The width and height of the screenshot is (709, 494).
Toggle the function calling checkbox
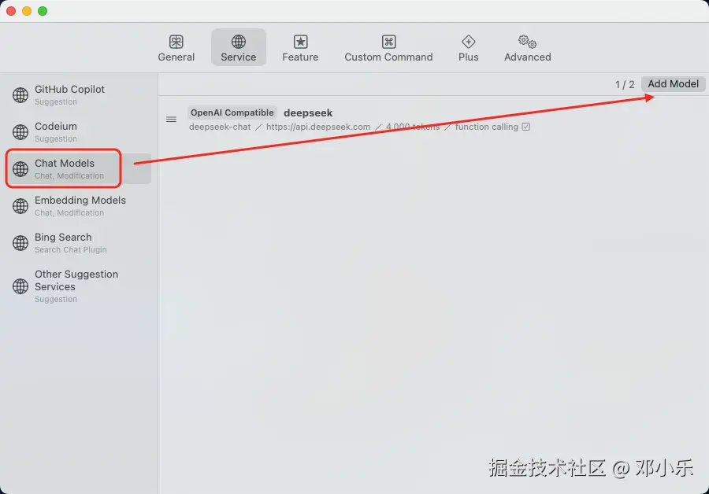(x=526, y=127)
